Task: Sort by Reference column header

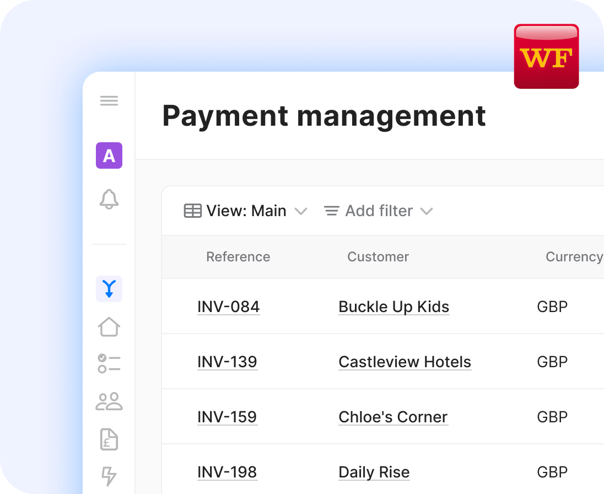Action: 238,257
